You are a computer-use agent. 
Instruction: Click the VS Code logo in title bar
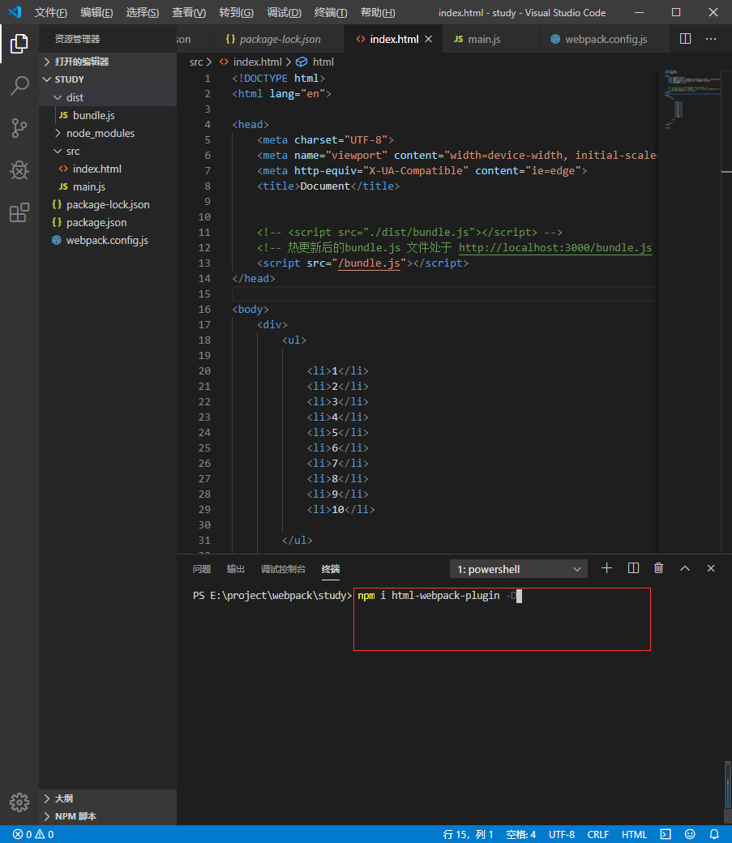(x=15, y=12)
